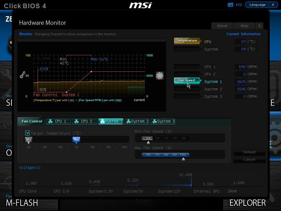Click the fan icon on System 3 tab
281x211 pixels.
(x=154, y=121)
